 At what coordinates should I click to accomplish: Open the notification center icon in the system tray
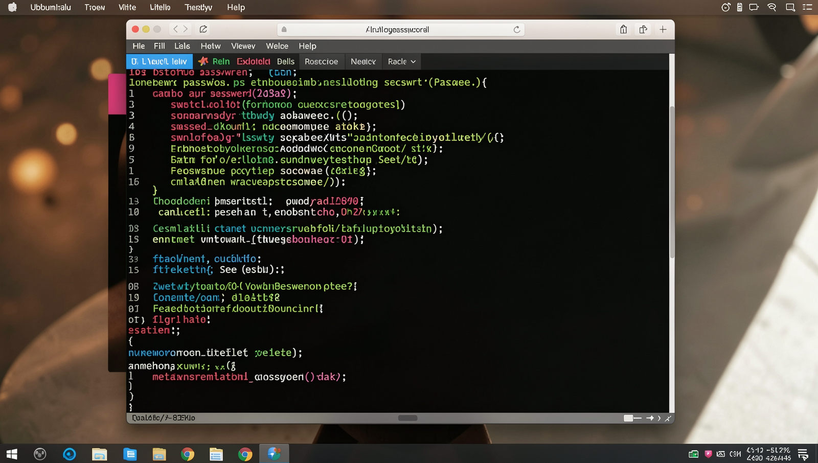click(x=803, y=454)
